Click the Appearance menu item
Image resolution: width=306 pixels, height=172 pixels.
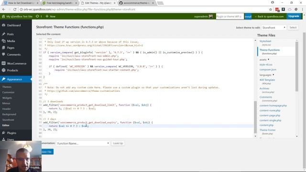16,79
